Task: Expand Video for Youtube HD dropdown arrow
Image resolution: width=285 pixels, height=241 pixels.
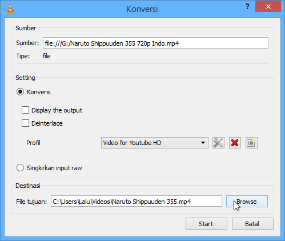Action: click(203, 143)
